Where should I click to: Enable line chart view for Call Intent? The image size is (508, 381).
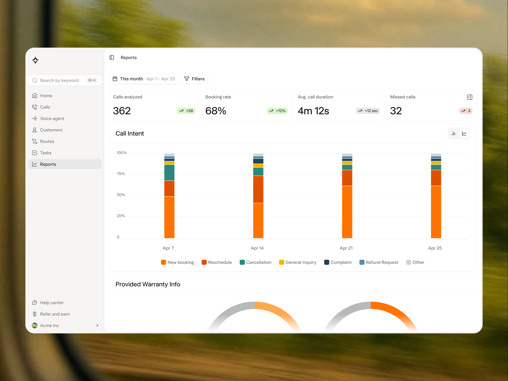[x=464, y=133]
